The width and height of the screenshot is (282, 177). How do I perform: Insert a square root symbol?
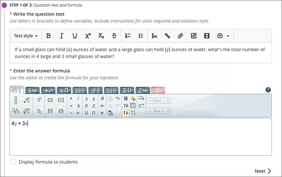(x=27, y=100)
